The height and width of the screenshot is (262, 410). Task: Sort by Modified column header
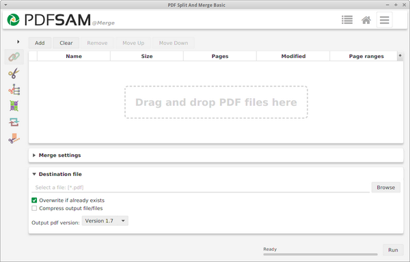(293, 56)
